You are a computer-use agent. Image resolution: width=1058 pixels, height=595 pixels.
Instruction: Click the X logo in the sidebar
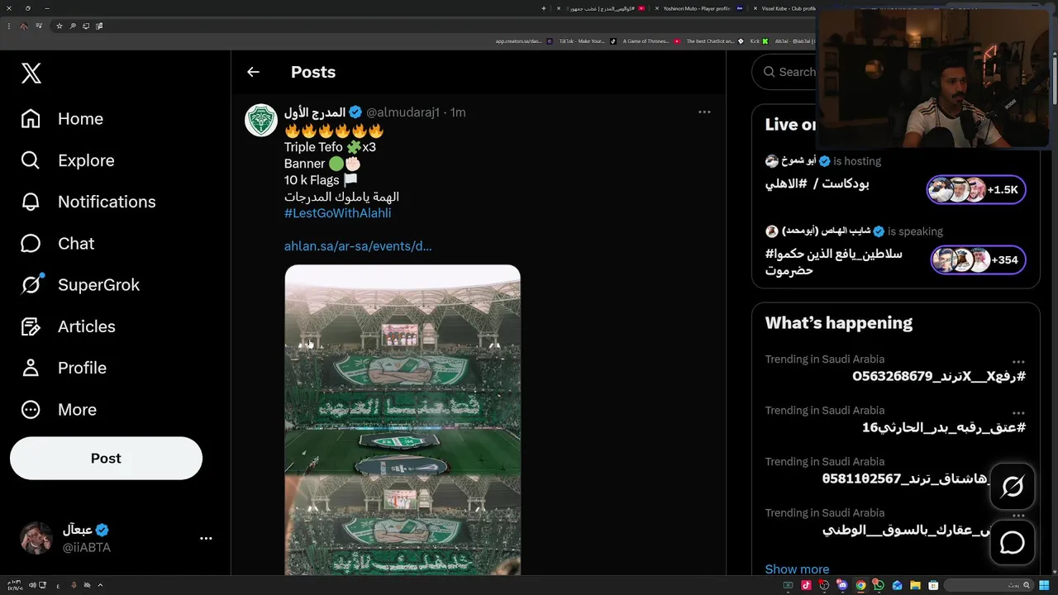pyautogui.click(x=31, y=73)
